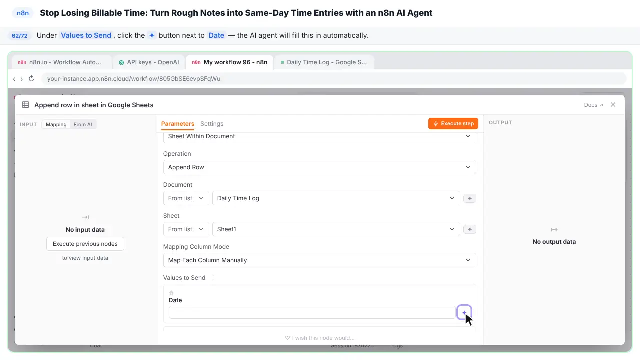Expand the Sheet1 sheet dropdown
This screenshot has width=640, height=360.
tap(336, 229)
